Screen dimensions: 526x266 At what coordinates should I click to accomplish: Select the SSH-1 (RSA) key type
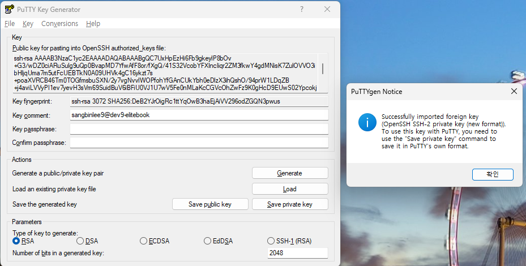[x=289, y=241]
